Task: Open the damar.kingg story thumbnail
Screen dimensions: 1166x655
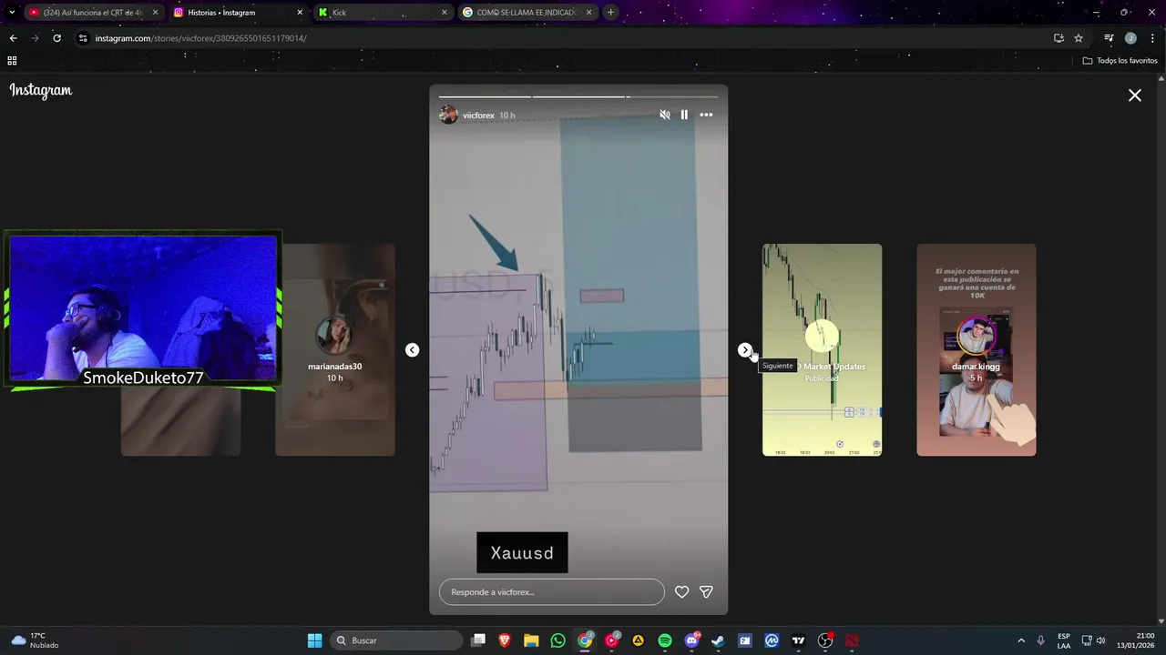Action: click(977, 350)
